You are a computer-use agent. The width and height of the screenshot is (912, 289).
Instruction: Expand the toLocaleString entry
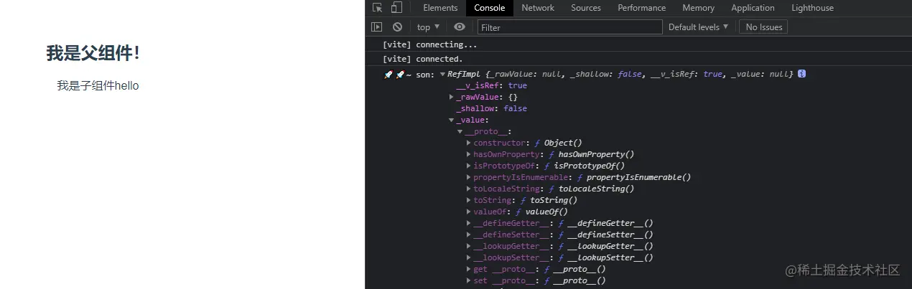(x=469, y=189)
